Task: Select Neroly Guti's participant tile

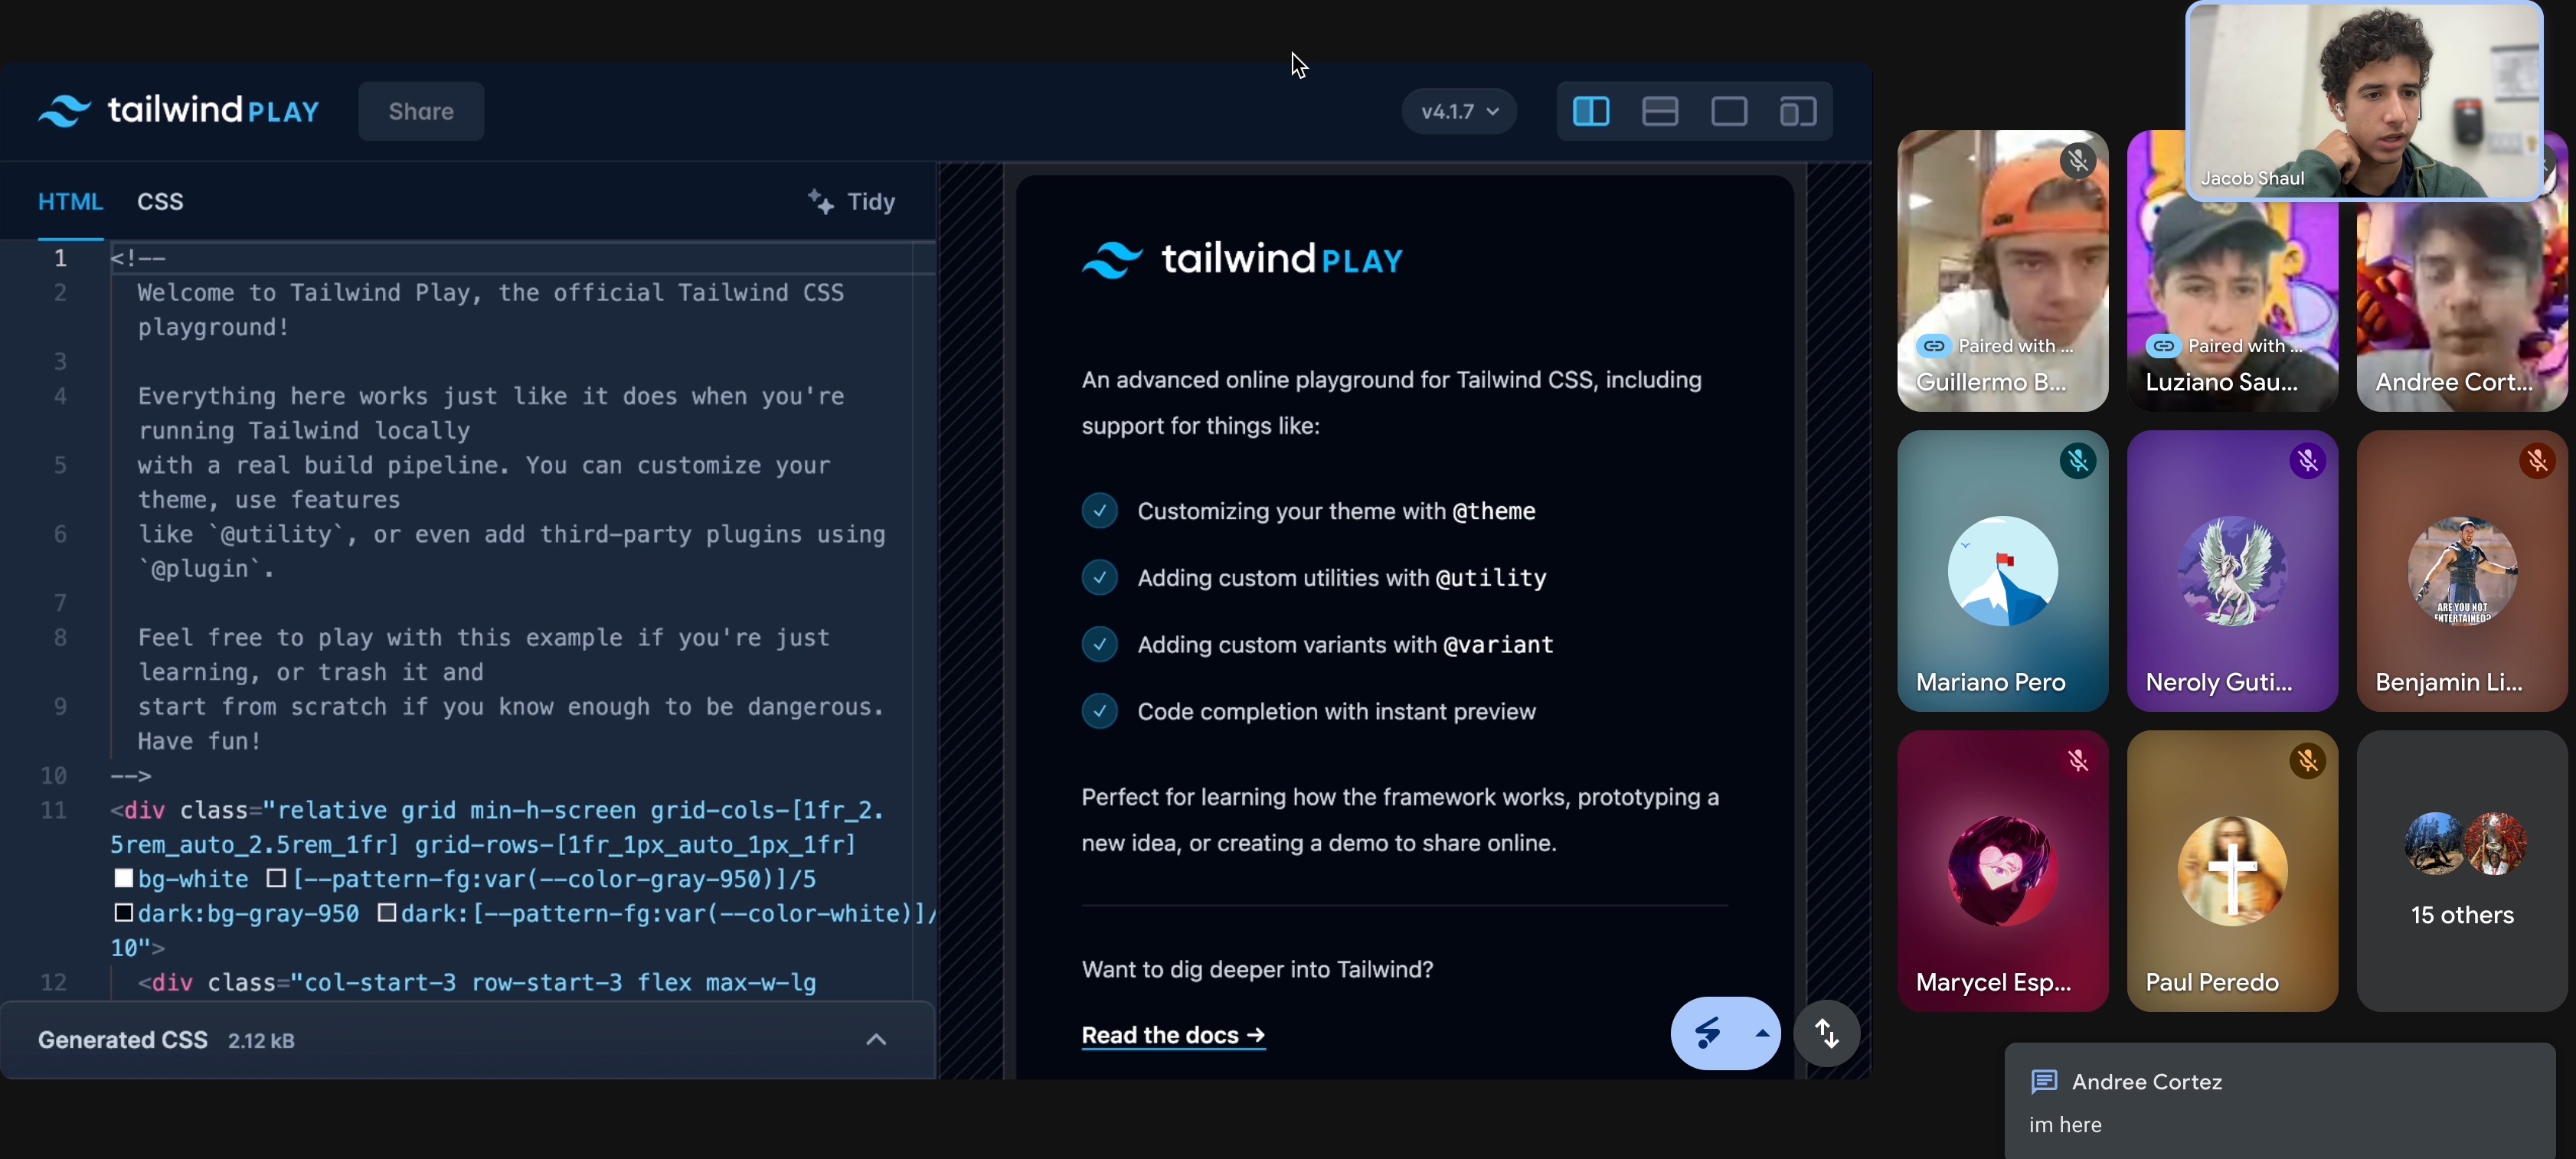Action: (2232, 571)
